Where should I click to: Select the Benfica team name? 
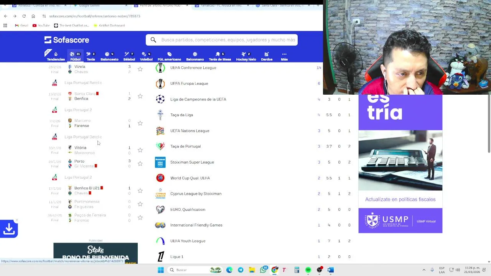[x=81, y=99]
